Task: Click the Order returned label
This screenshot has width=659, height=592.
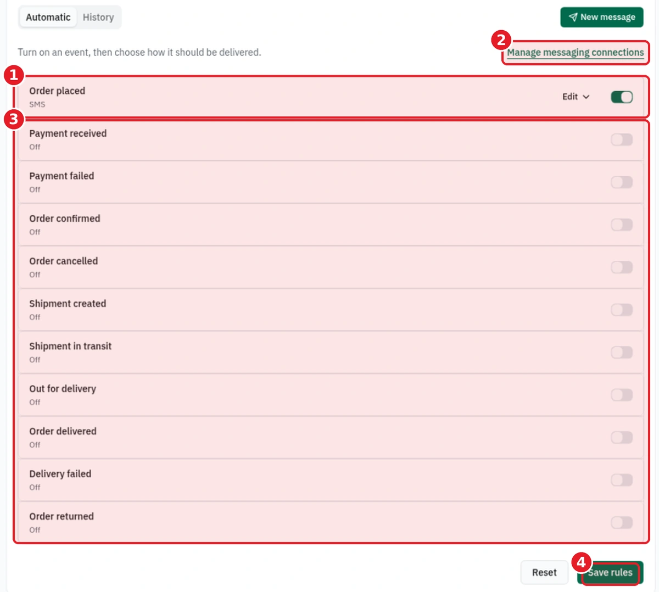Action: coord(62,516)
